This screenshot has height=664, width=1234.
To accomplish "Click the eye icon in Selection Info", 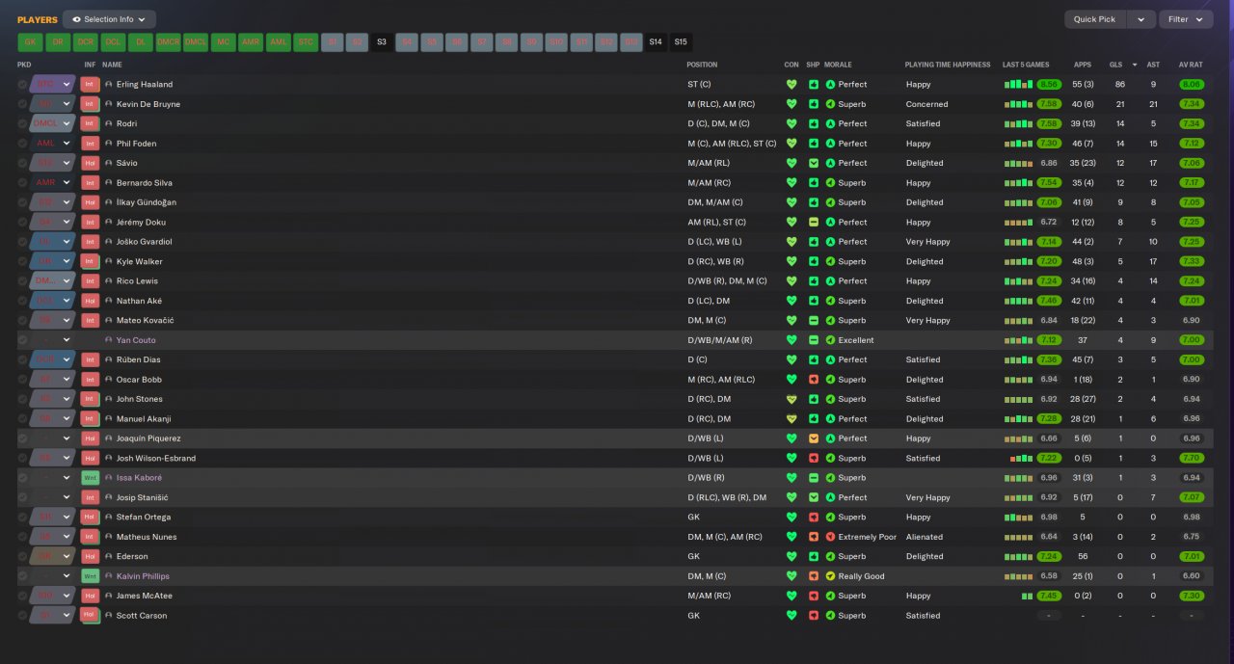I will click(x=77, y=19).
